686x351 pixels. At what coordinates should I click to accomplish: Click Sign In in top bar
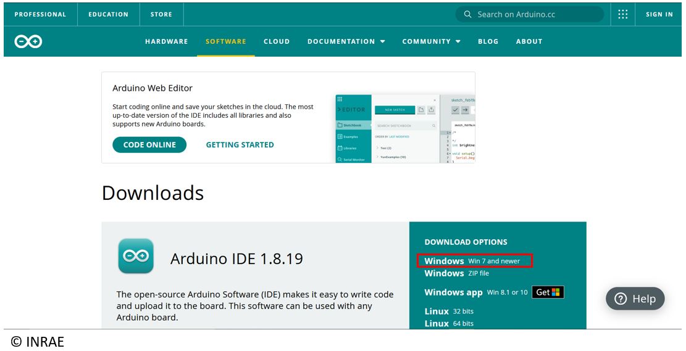[x=659, y=14]
